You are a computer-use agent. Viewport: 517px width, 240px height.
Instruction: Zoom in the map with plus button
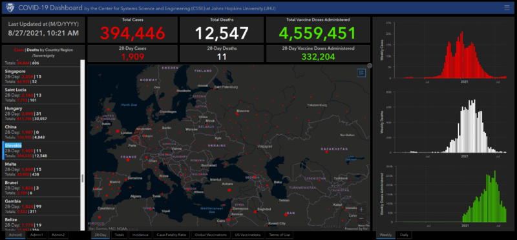tap(361, 210)
